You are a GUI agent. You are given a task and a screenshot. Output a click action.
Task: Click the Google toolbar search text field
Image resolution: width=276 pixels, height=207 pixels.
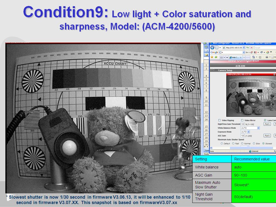pos(232,52)
